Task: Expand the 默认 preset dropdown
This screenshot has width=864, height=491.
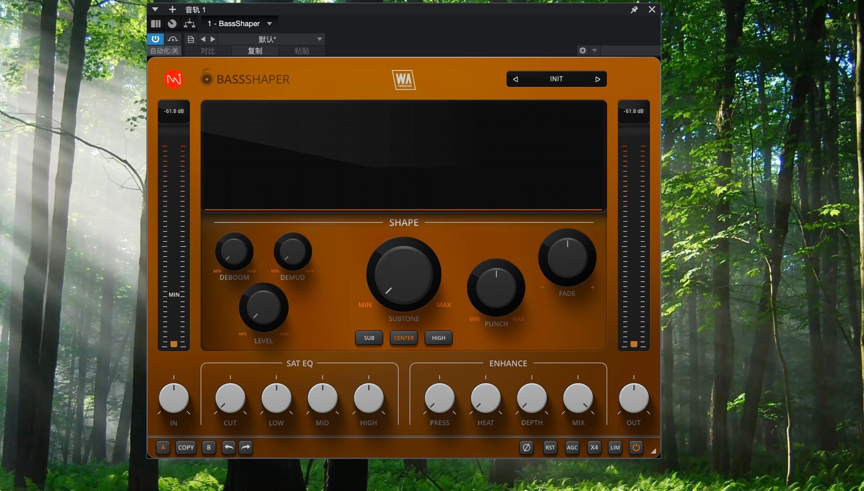Action: pos(319,39)
